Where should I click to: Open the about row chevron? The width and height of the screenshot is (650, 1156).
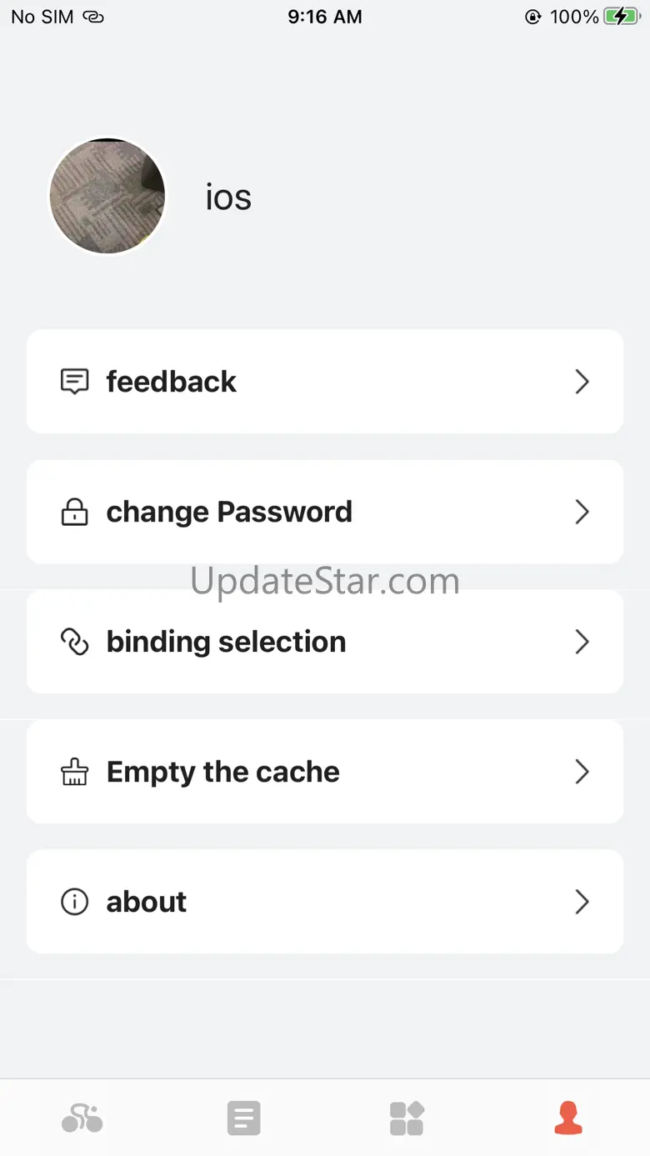(x=582, y=902)
